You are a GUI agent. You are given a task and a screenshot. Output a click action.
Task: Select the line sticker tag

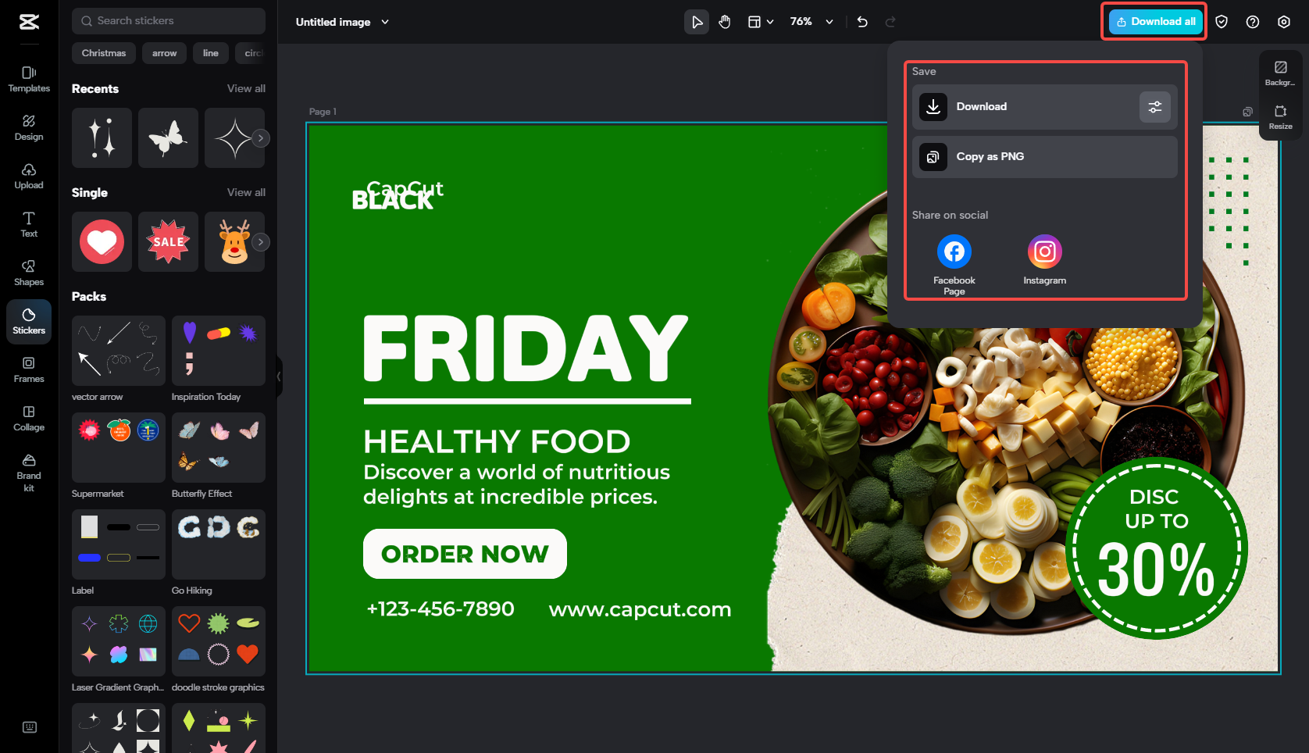tap(211, 53)
